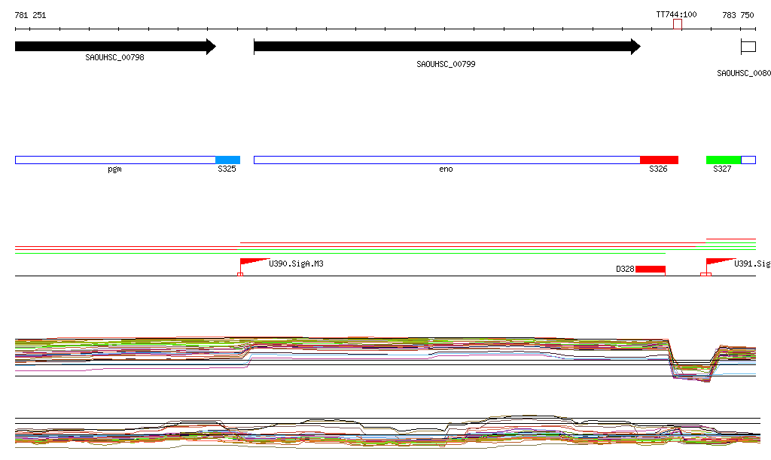Open the SAOUHSC_00798 text label
Screen dimensions: 771x460
(x=114, y=57)
